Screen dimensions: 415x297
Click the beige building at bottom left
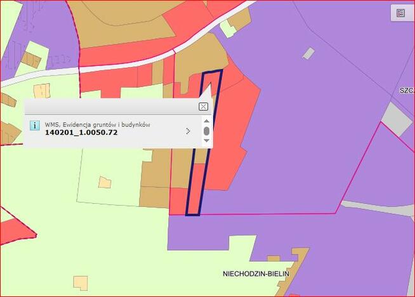(x=81, y=283)
